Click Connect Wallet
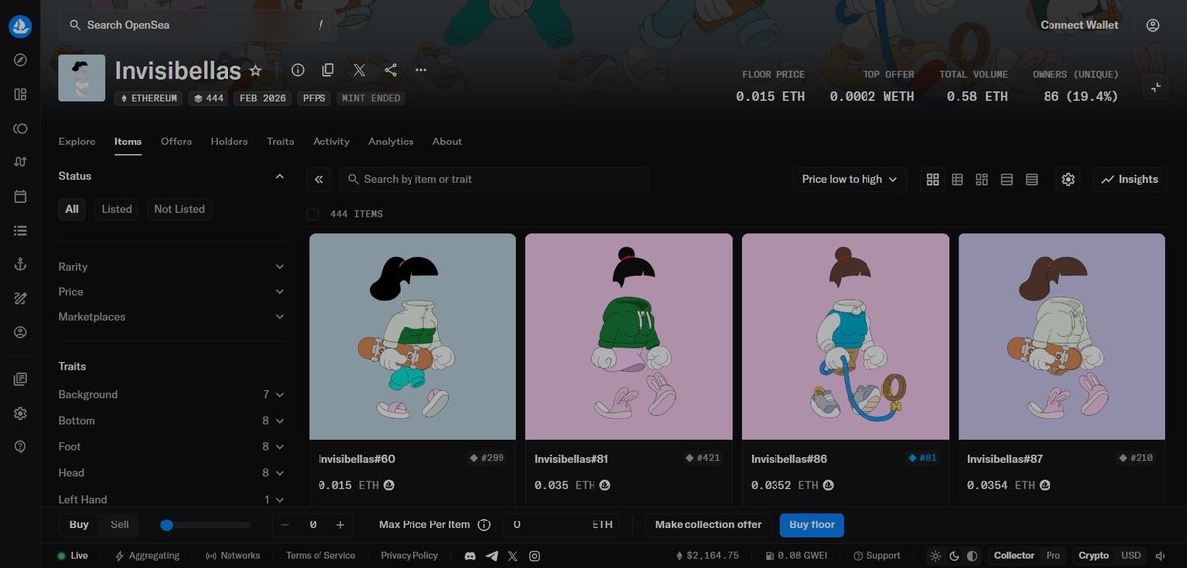 1079,25
